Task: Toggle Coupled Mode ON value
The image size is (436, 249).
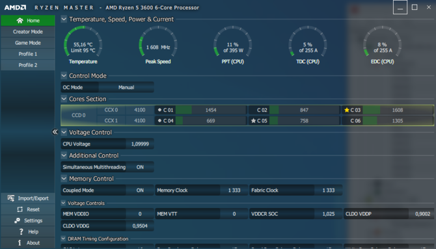Action: coord(140,190)
